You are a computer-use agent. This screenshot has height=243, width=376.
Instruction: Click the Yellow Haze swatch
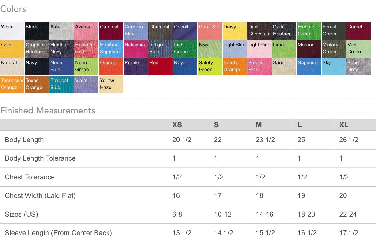111,85
